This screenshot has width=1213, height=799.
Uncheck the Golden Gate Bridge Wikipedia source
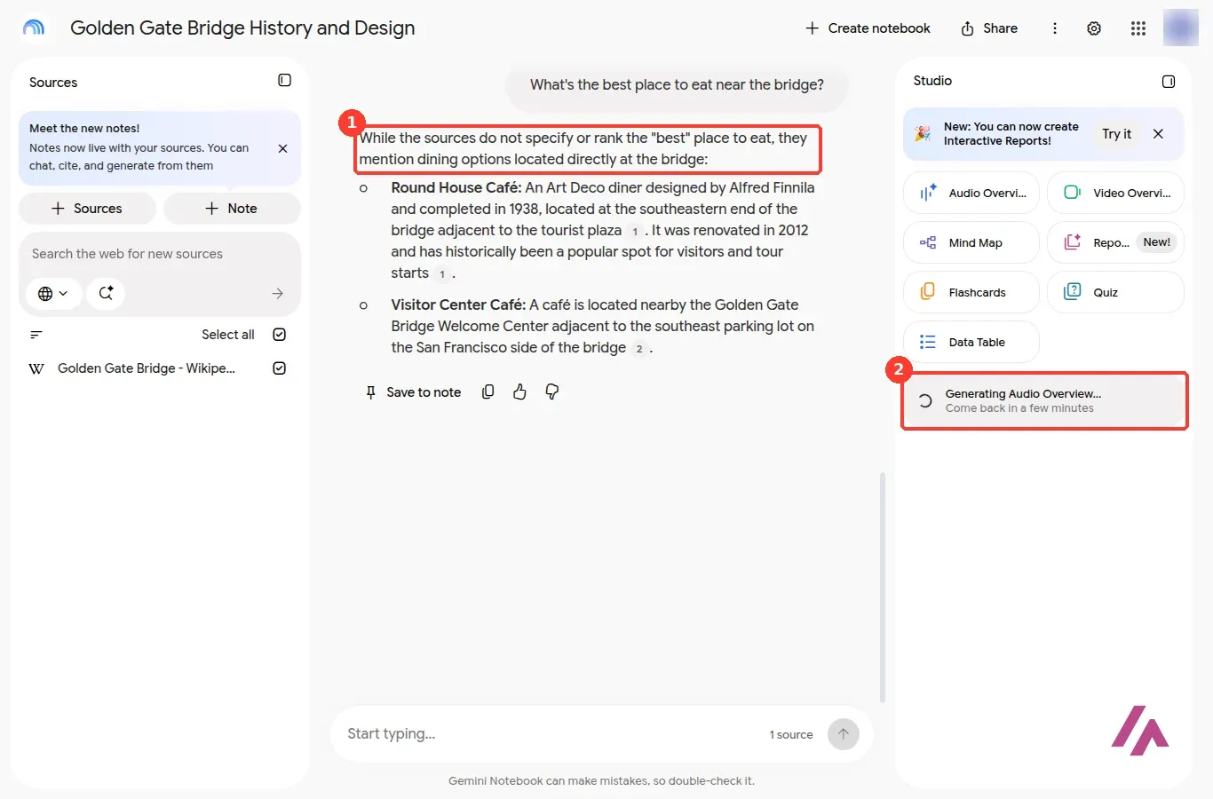[279, 368]
